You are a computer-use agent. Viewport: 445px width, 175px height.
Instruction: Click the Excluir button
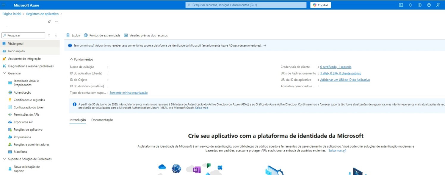click(73, 35)
